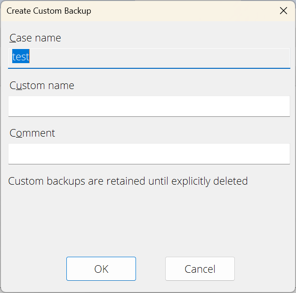
Task: Select the "Custom name" label
Action: click(42, 86)
